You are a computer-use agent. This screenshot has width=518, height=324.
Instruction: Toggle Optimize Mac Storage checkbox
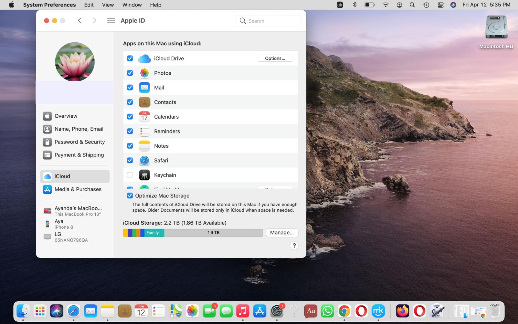[130, 196]
